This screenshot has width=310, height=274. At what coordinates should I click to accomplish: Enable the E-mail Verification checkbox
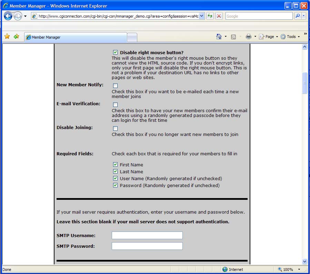click(x=115, y=105)
